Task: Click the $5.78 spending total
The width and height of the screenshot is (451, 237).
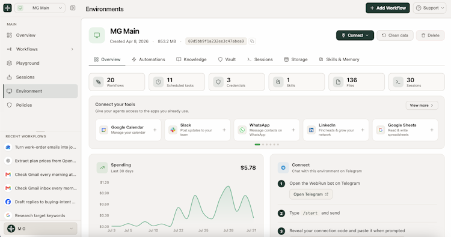Action: 248,168
